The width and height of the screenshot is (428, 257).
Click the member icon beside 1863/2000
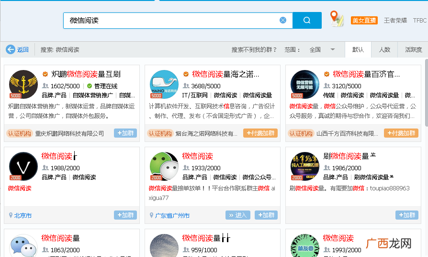(45, 250)
